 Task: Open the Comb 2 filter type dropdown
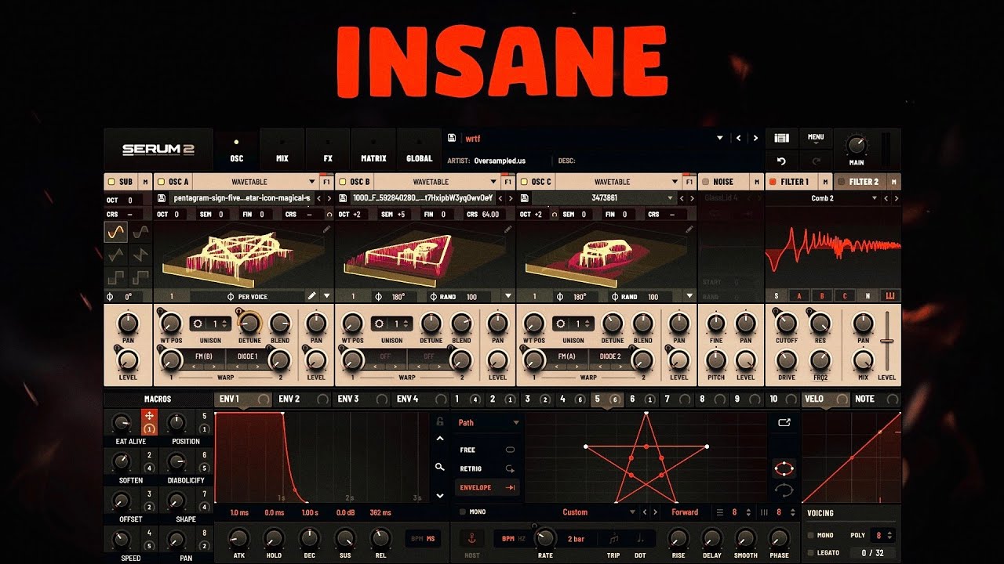pyautogui.click(x=875, y=198)
